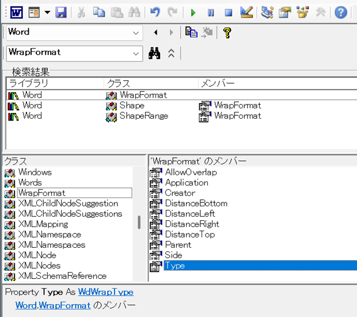Open the Properties Window icon
Screen dimensions: 357x317
(x=285, y=12)
